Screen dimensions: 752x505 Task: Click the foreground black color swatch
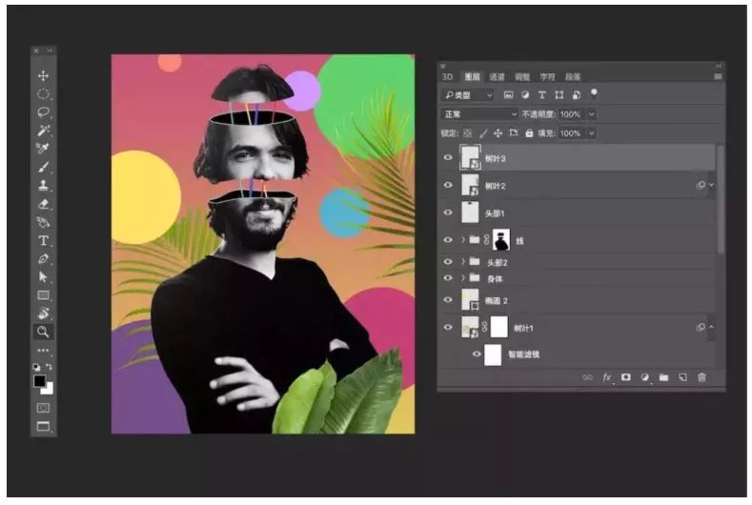39,381
